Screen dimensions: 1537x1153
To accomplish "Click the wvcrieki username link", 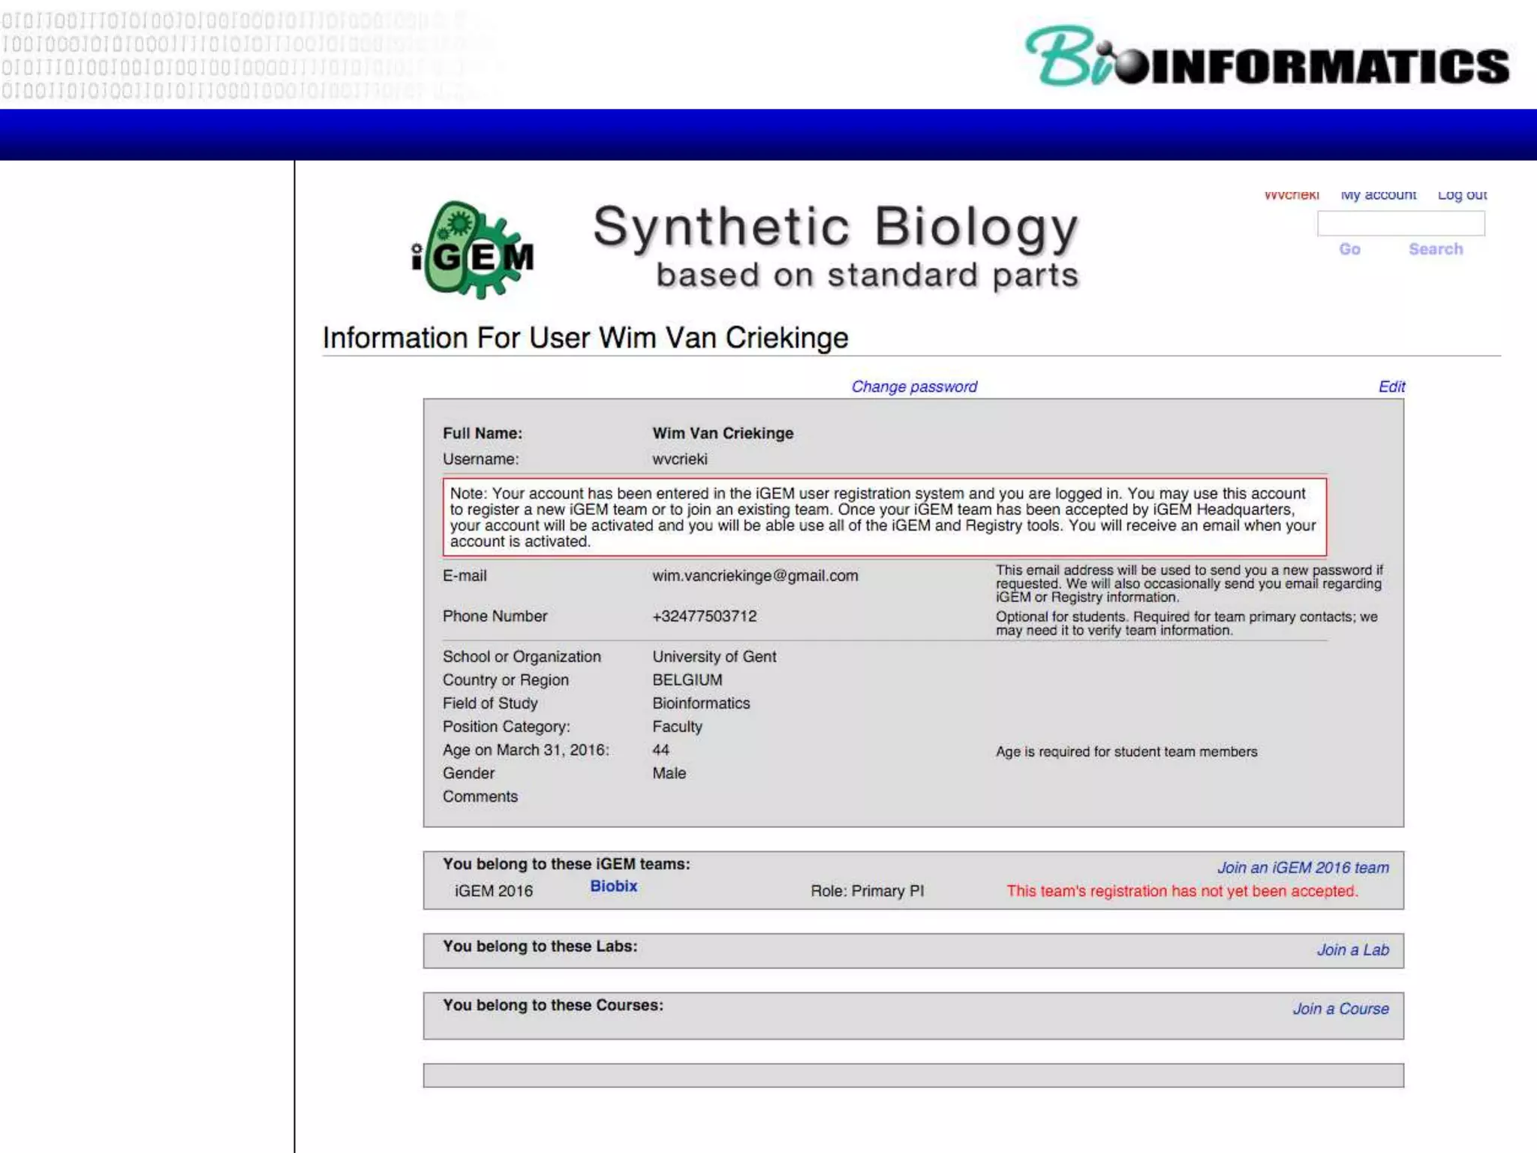I will tap(1291, 195).
